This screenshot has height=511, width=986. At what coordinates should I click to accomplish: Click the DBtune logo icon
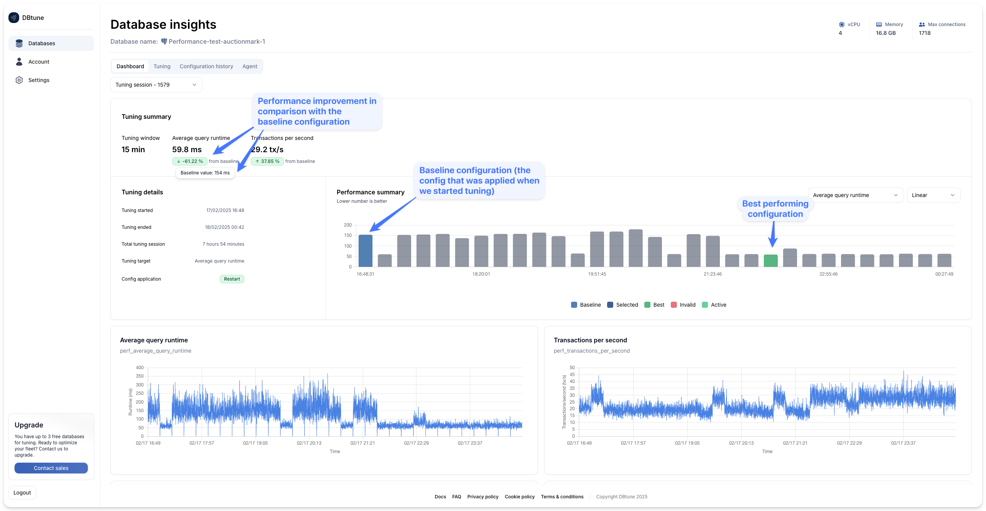pos(14,18)
